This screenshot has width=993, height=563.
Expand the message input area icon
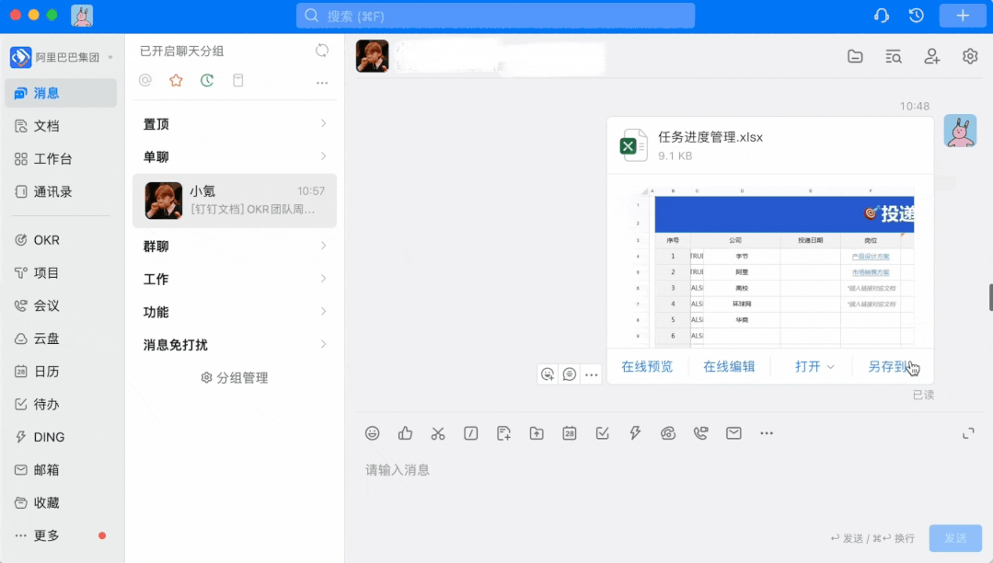click(x=968, y=434)
